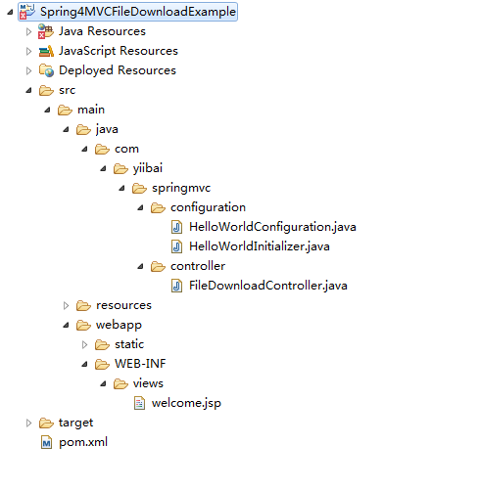Select the WEB-INF folder label
The height and width of the screenshot is (490, 479).
click(140, 364)
